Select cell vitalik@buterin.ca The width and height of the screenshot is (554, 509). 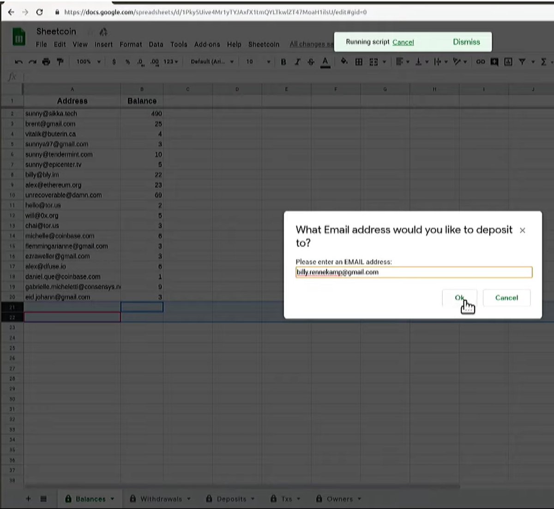click(72, 134)
